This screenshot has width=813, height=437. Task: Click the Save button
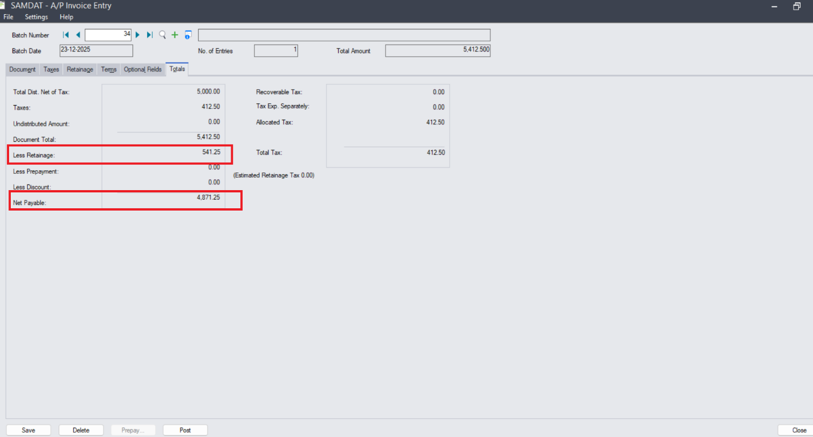click(x=28, y=430)
